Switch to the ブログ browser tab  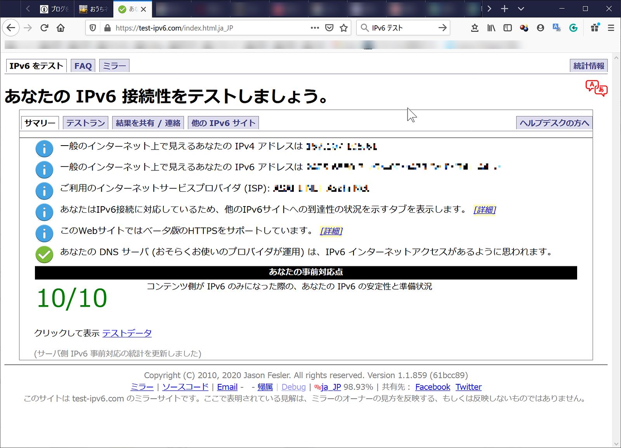[x=55, y=9]
